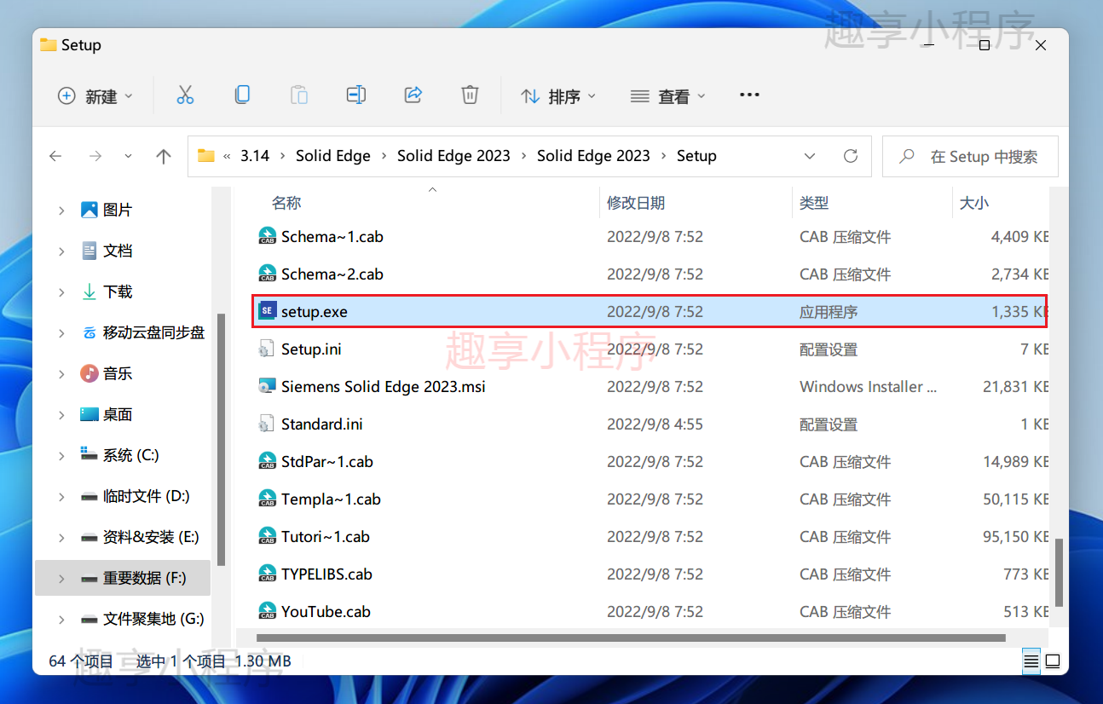Click the 移动云盘同步盘 cloud icon
Image resolution: width=1103 pixels, height=704 pixels.
point(89,332)
